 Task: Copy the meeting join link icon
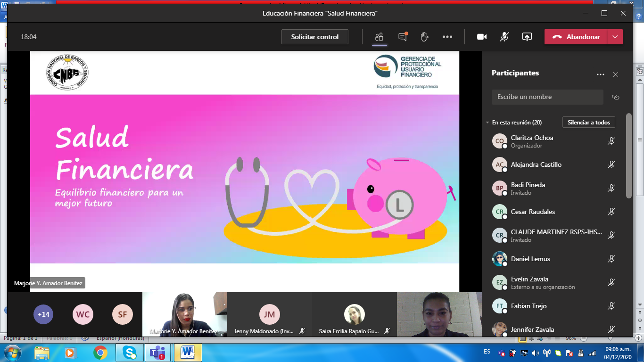[615, 97]
